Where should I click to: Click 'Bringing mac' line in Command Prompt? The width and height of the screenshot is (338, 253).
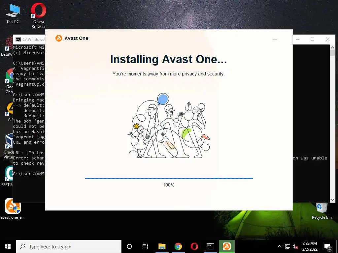coord(29,100)
